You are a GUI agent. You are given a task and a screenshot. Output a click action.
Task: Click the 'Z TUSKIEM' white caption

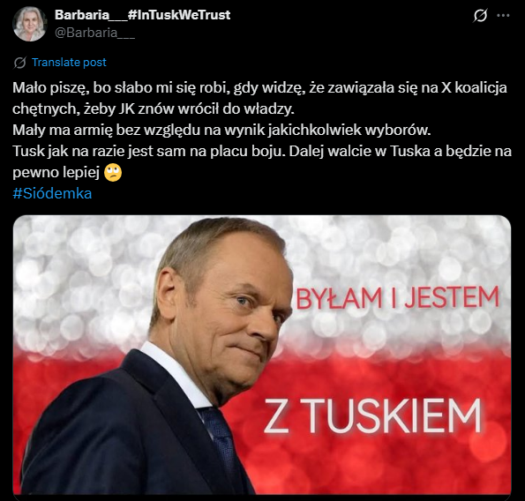(372, 416)
